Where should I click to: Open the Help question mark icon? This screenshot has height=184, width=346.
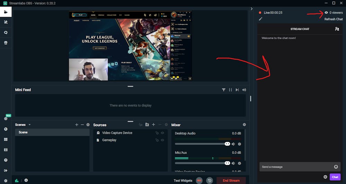pyautogui.click(x=6, y=160)
